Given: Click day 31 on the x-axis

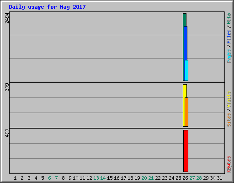Looking at the screenshot, I should coord(219,178).
